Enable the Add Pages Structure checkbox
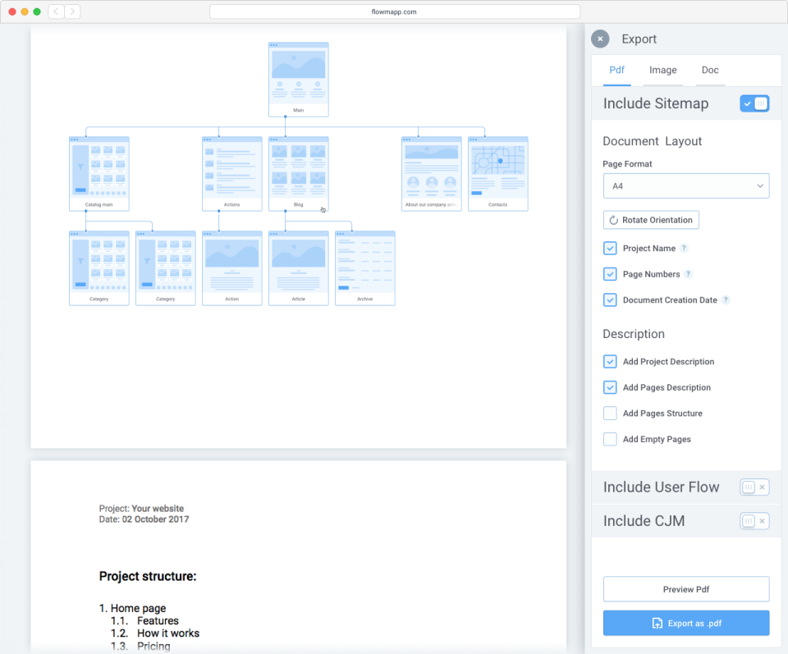The height and width of the screenshot is (654, 788). 610,413
